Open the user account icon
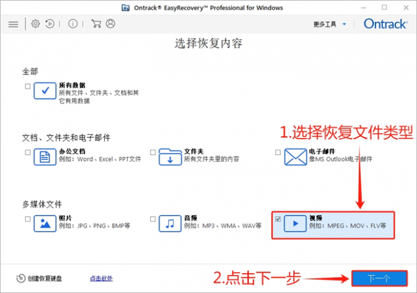The width and height of the screenshot is (417, 293). click(110, 24)
